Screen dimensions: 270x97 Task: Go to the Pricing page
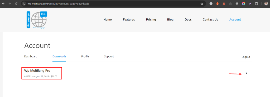click(151, 19)
